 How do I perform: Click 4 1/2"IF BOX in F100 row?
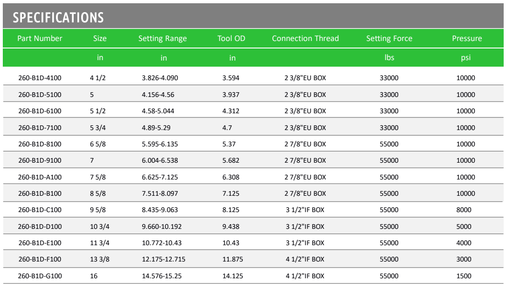point(305,259)
